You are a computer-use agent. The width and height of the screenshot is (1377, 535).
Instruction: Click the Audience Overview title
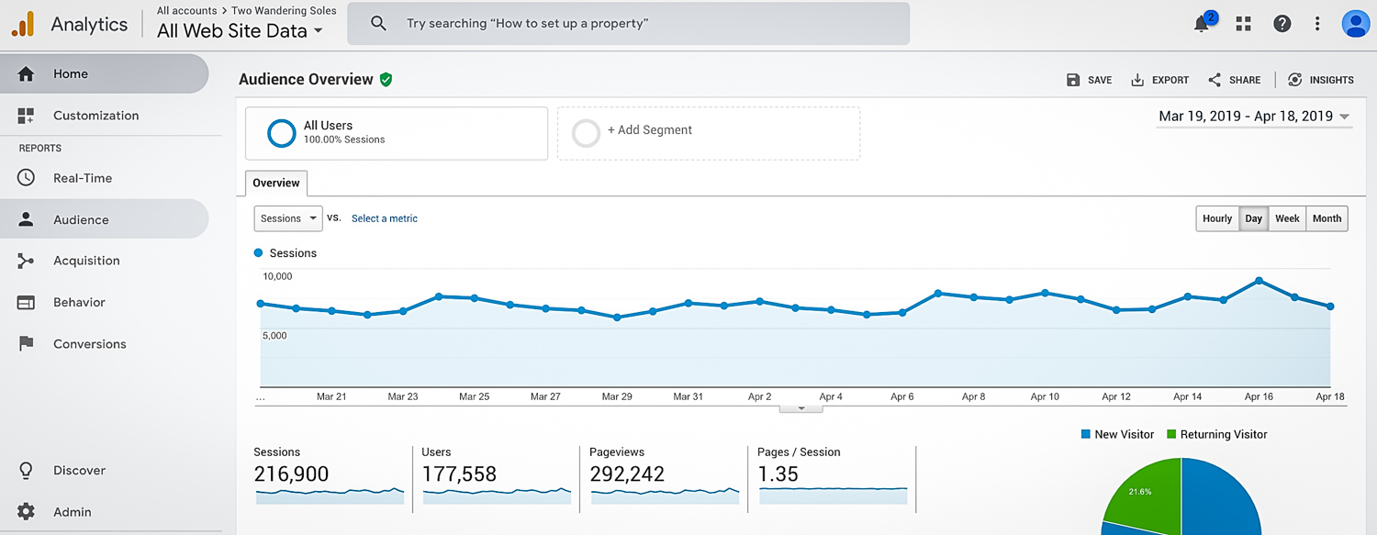pos(306,80)
